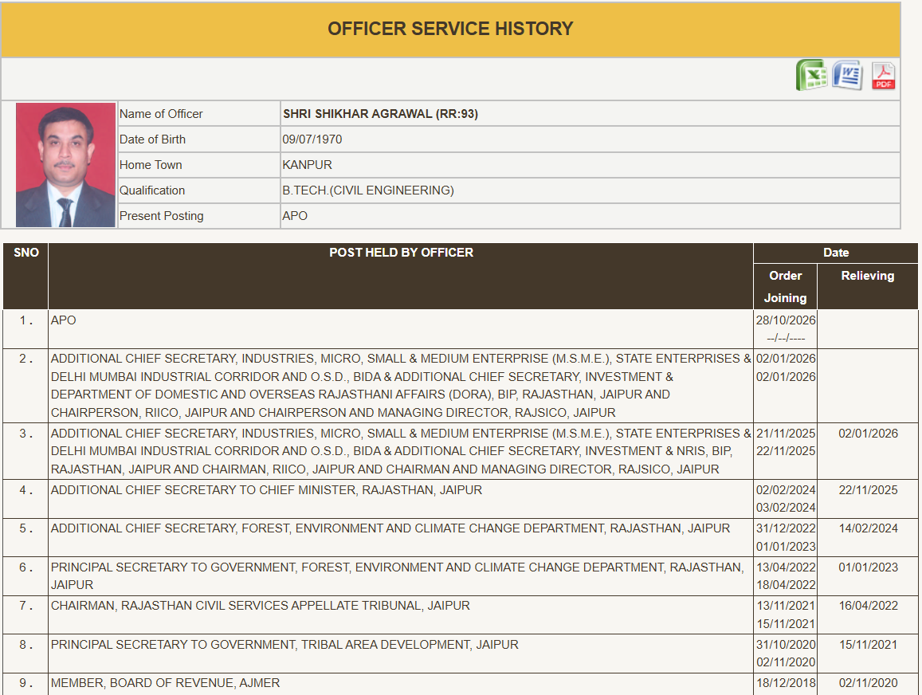Select APO post in row 1
922x695 pixels.
pos(64,320)
